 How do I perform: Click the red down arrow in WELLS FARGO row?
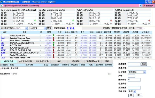click(53, 50)
